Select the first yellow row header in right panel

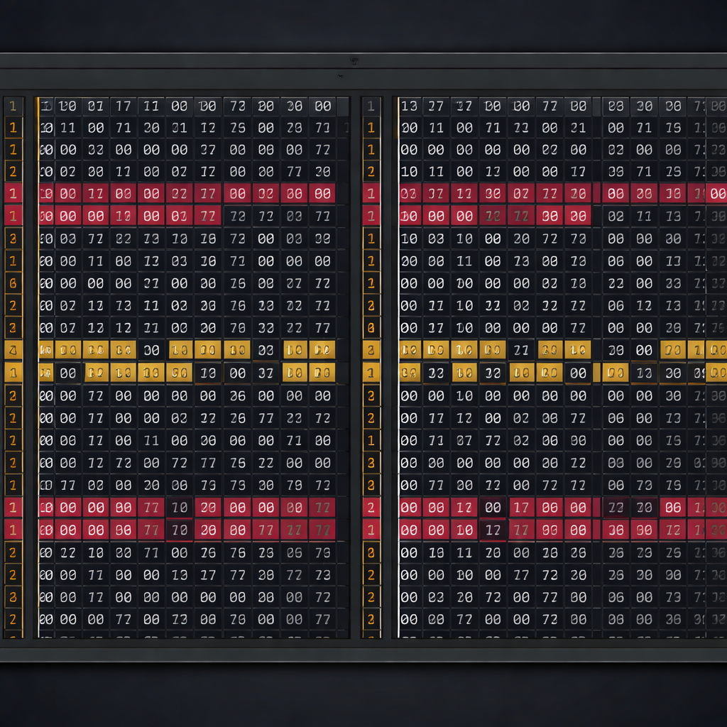click(x=371, y=349)
